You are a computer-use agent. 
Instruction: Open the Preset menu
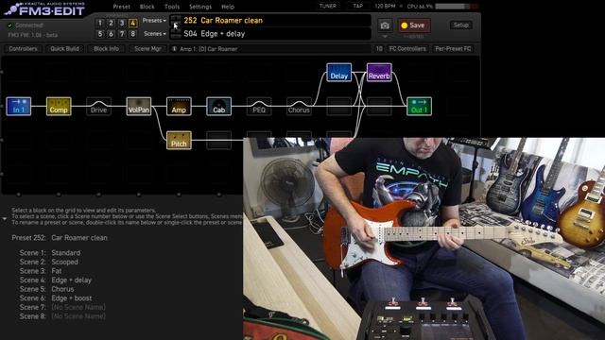coord(122,7)
